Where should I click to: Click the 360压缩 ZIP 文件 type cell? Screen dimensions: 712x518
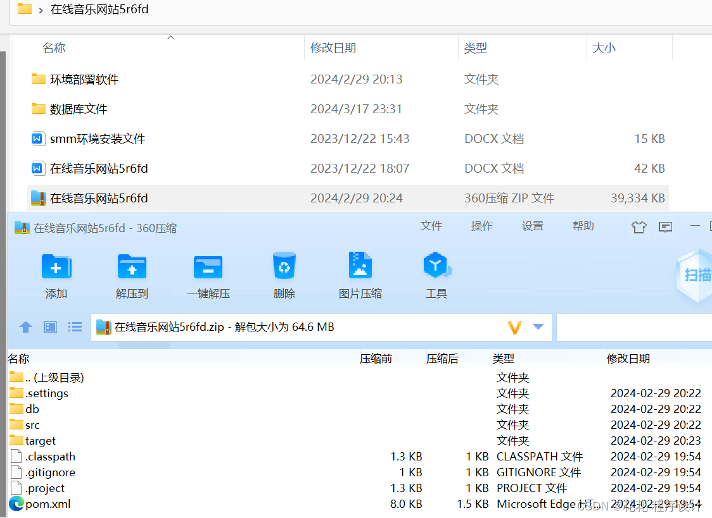pos(509,198)
